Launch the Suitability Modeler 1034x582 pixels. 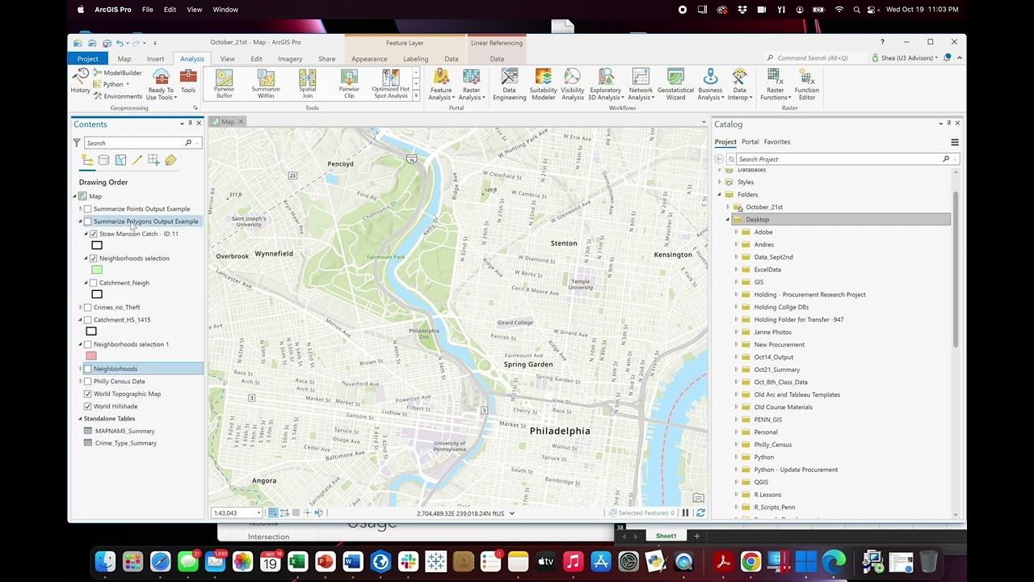pos(543,85)
